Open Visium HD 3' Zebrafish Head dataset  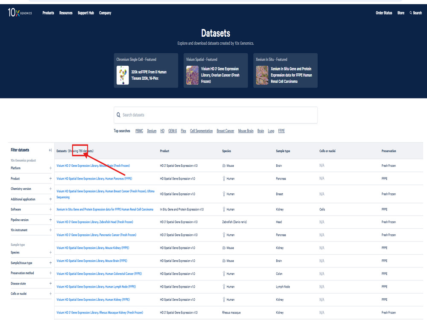pos(95,222)
